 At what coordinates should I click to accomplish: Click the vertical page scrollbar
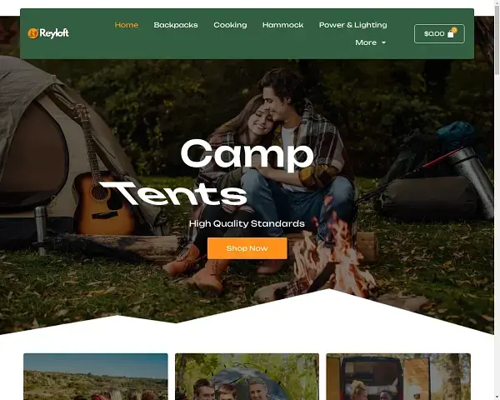(497, 200)
